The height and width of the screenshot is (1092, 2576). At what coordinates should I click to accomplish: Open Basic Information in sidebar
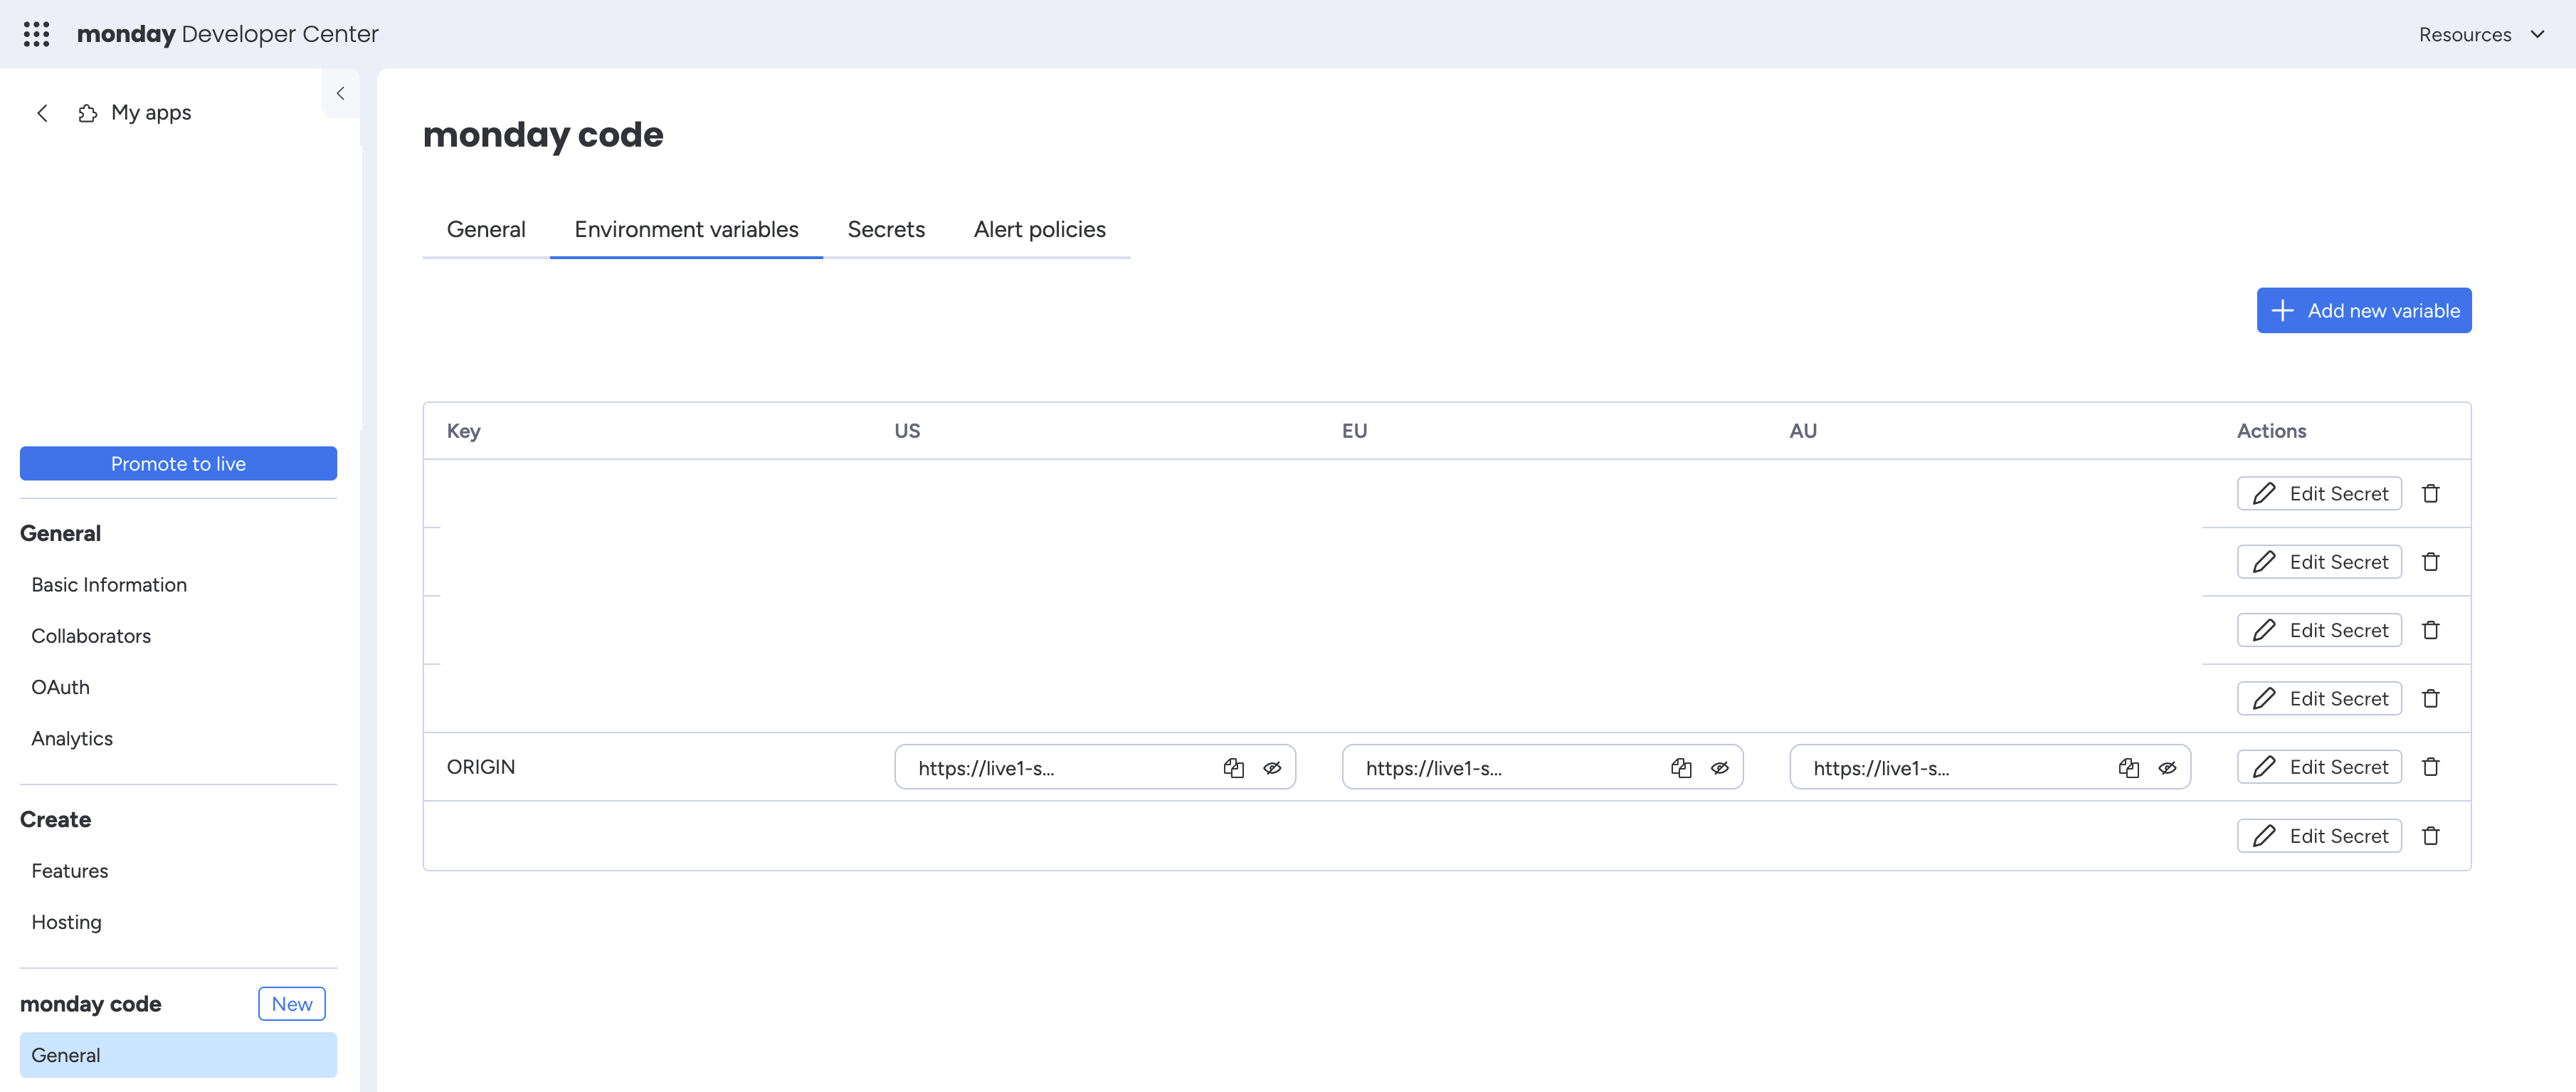(109, 585)
